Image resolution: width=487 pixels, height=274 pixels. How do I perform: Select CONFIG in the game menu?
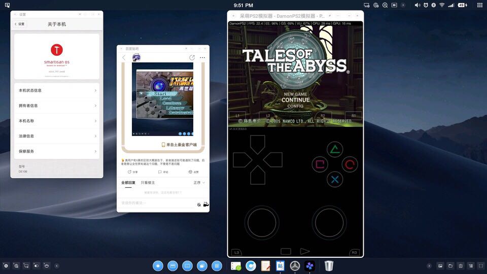(x=295, y=106)
